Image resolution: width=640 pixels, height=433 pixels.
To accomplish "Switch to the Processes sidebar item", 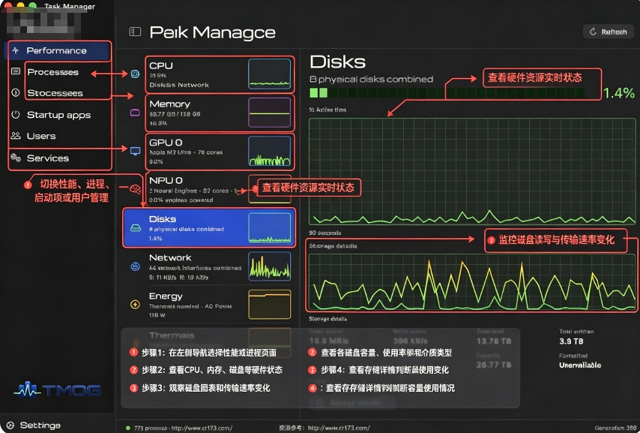I will (x=52, y=72).
